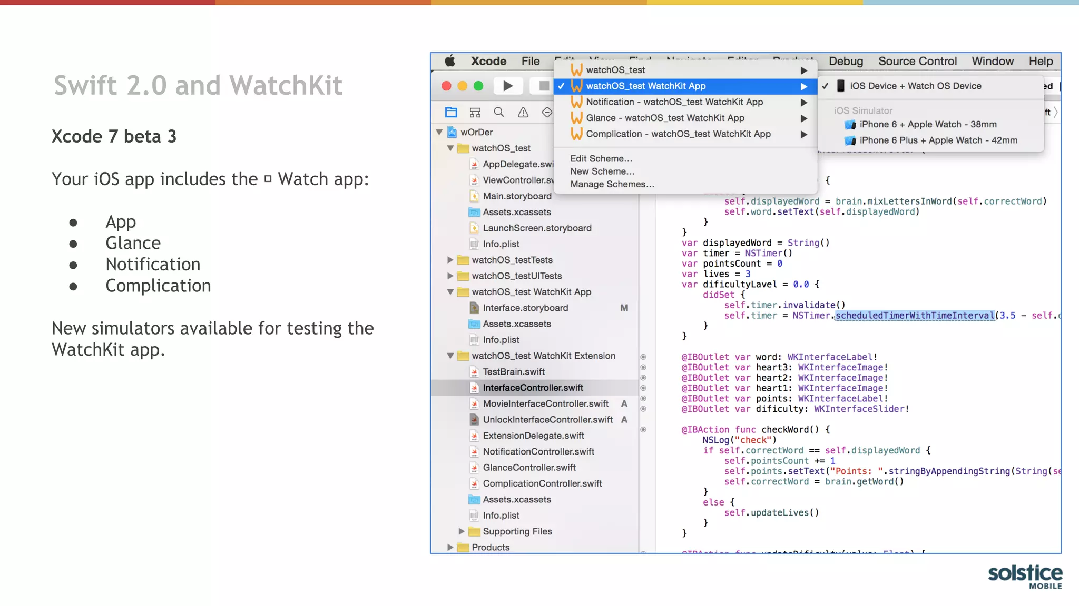Viewport: 1079px width, 606px height.
Task: Click the Stop button in toolbar
Action: coord(544,86)
